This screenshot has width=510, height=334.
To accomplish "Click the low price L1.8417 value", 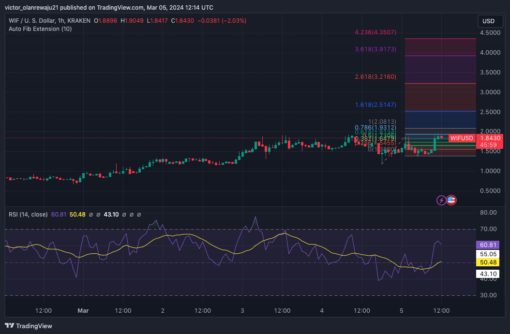I will click(157, 20).
